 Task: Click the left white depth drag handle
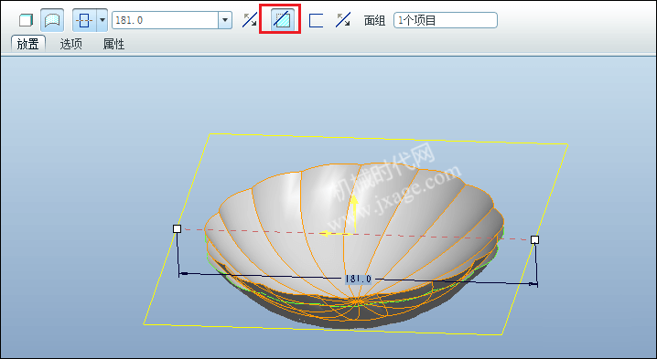click(177, 229)
